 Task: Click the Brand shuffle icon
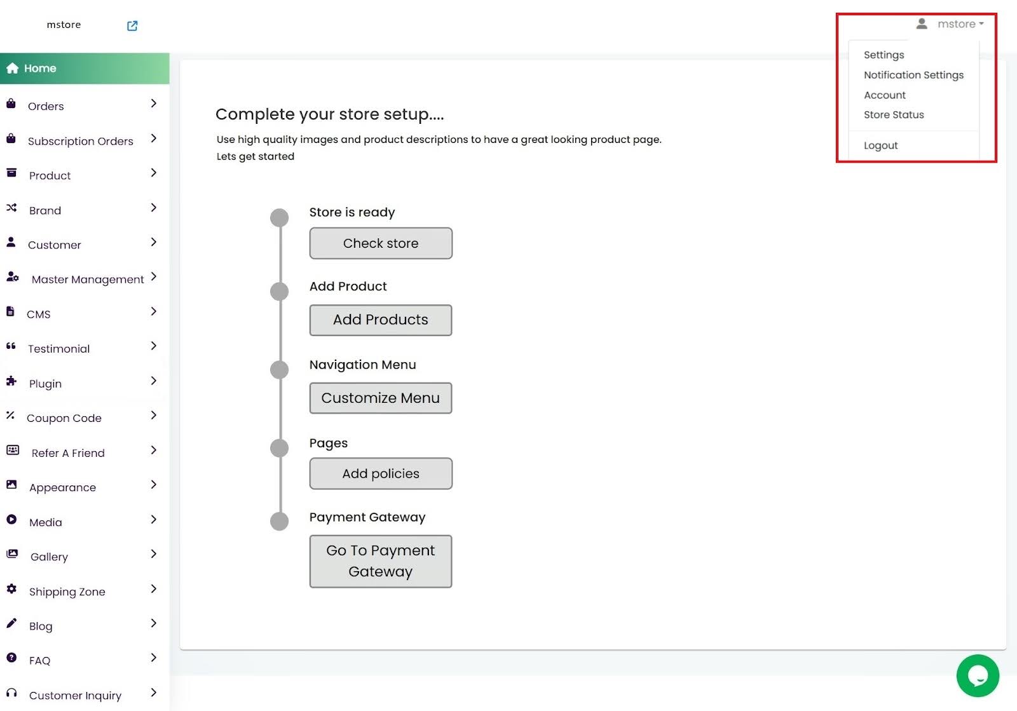pyautogui.click(x=11, y=208)
